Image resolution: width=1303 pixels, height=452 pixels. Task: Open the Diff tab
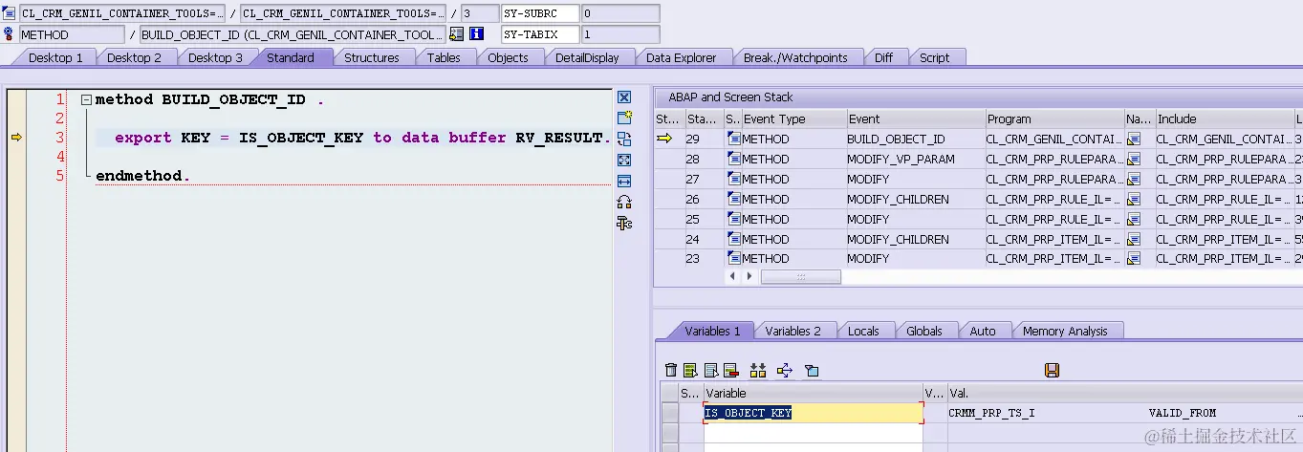883,57
